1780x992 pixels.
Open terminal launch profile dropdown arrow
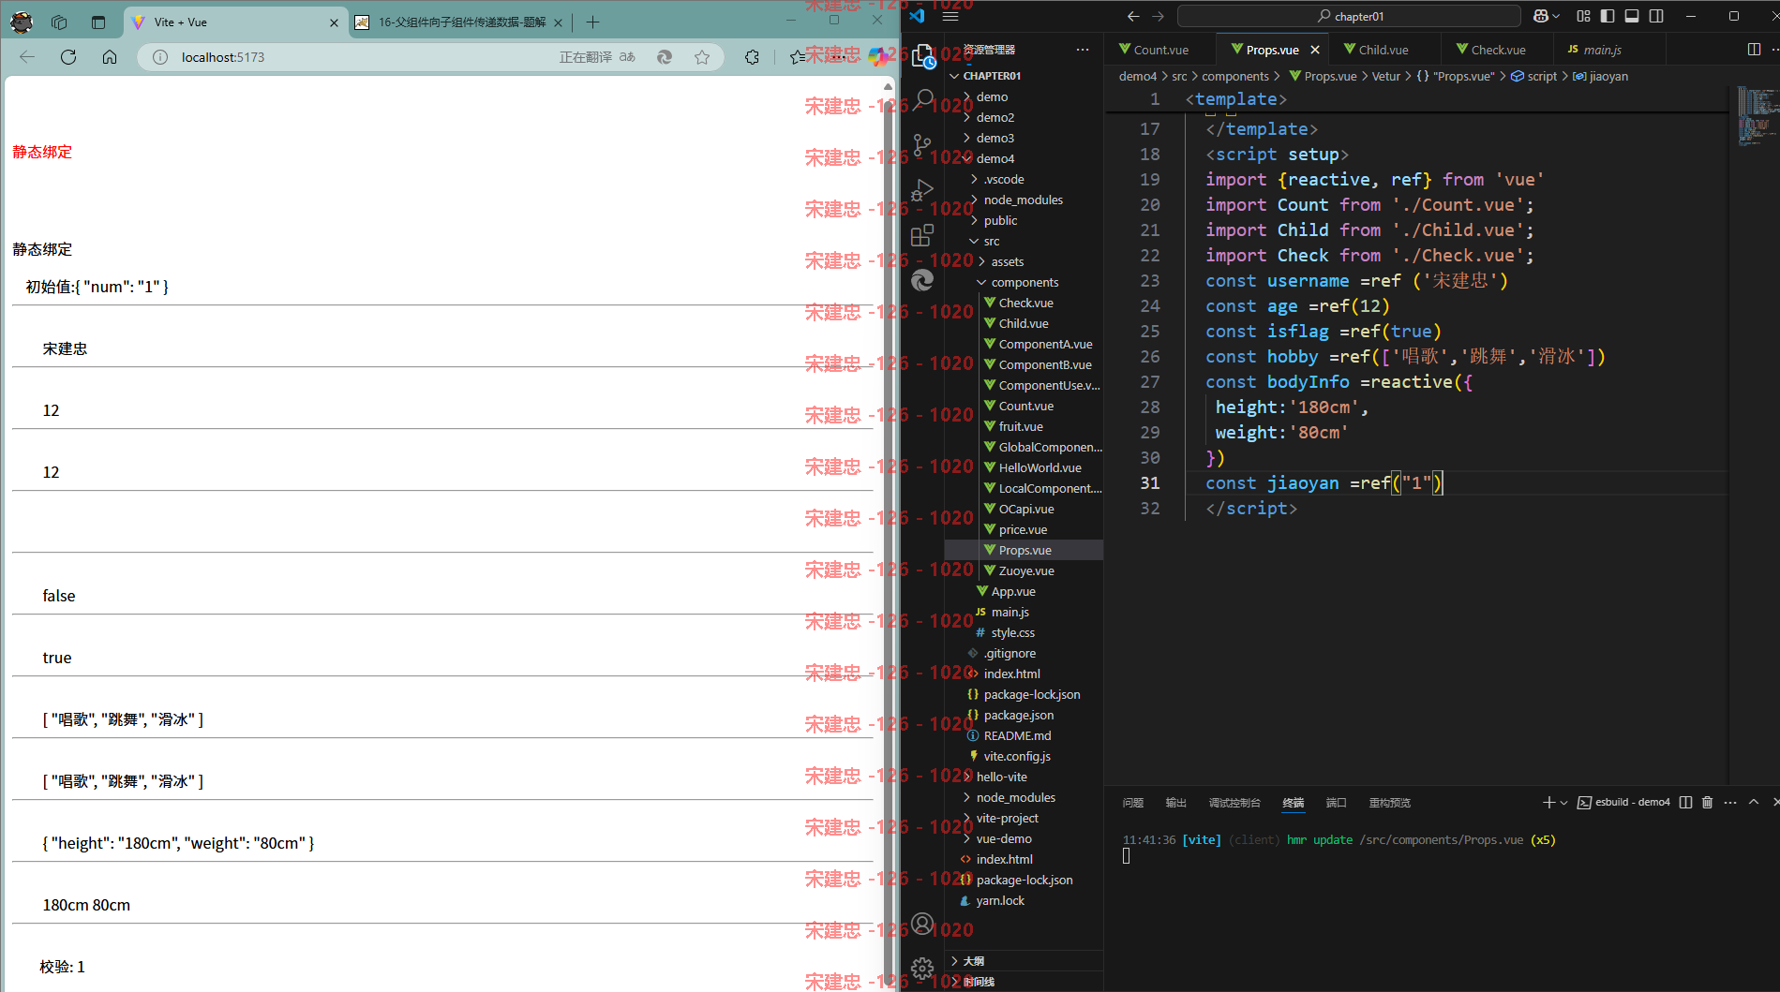(x=1563, y=803)
